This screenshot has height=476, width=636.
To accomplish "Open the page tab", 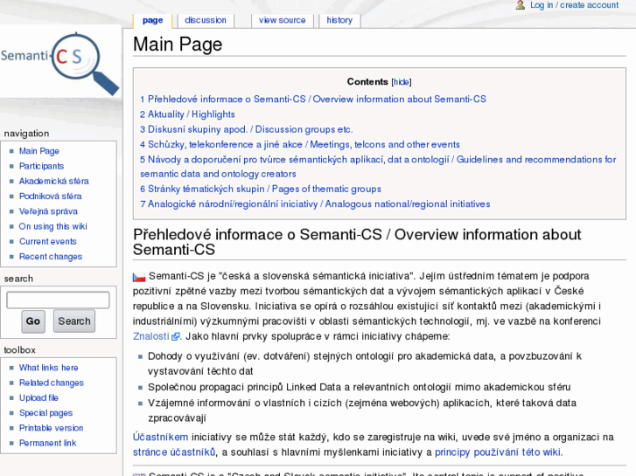I will (152, 20).
